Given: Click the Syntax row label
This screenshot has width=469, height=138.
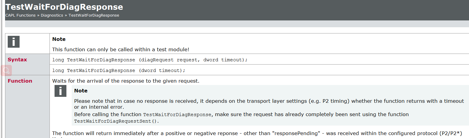Looking at the screenshot, I should click(x=17, y=60).
